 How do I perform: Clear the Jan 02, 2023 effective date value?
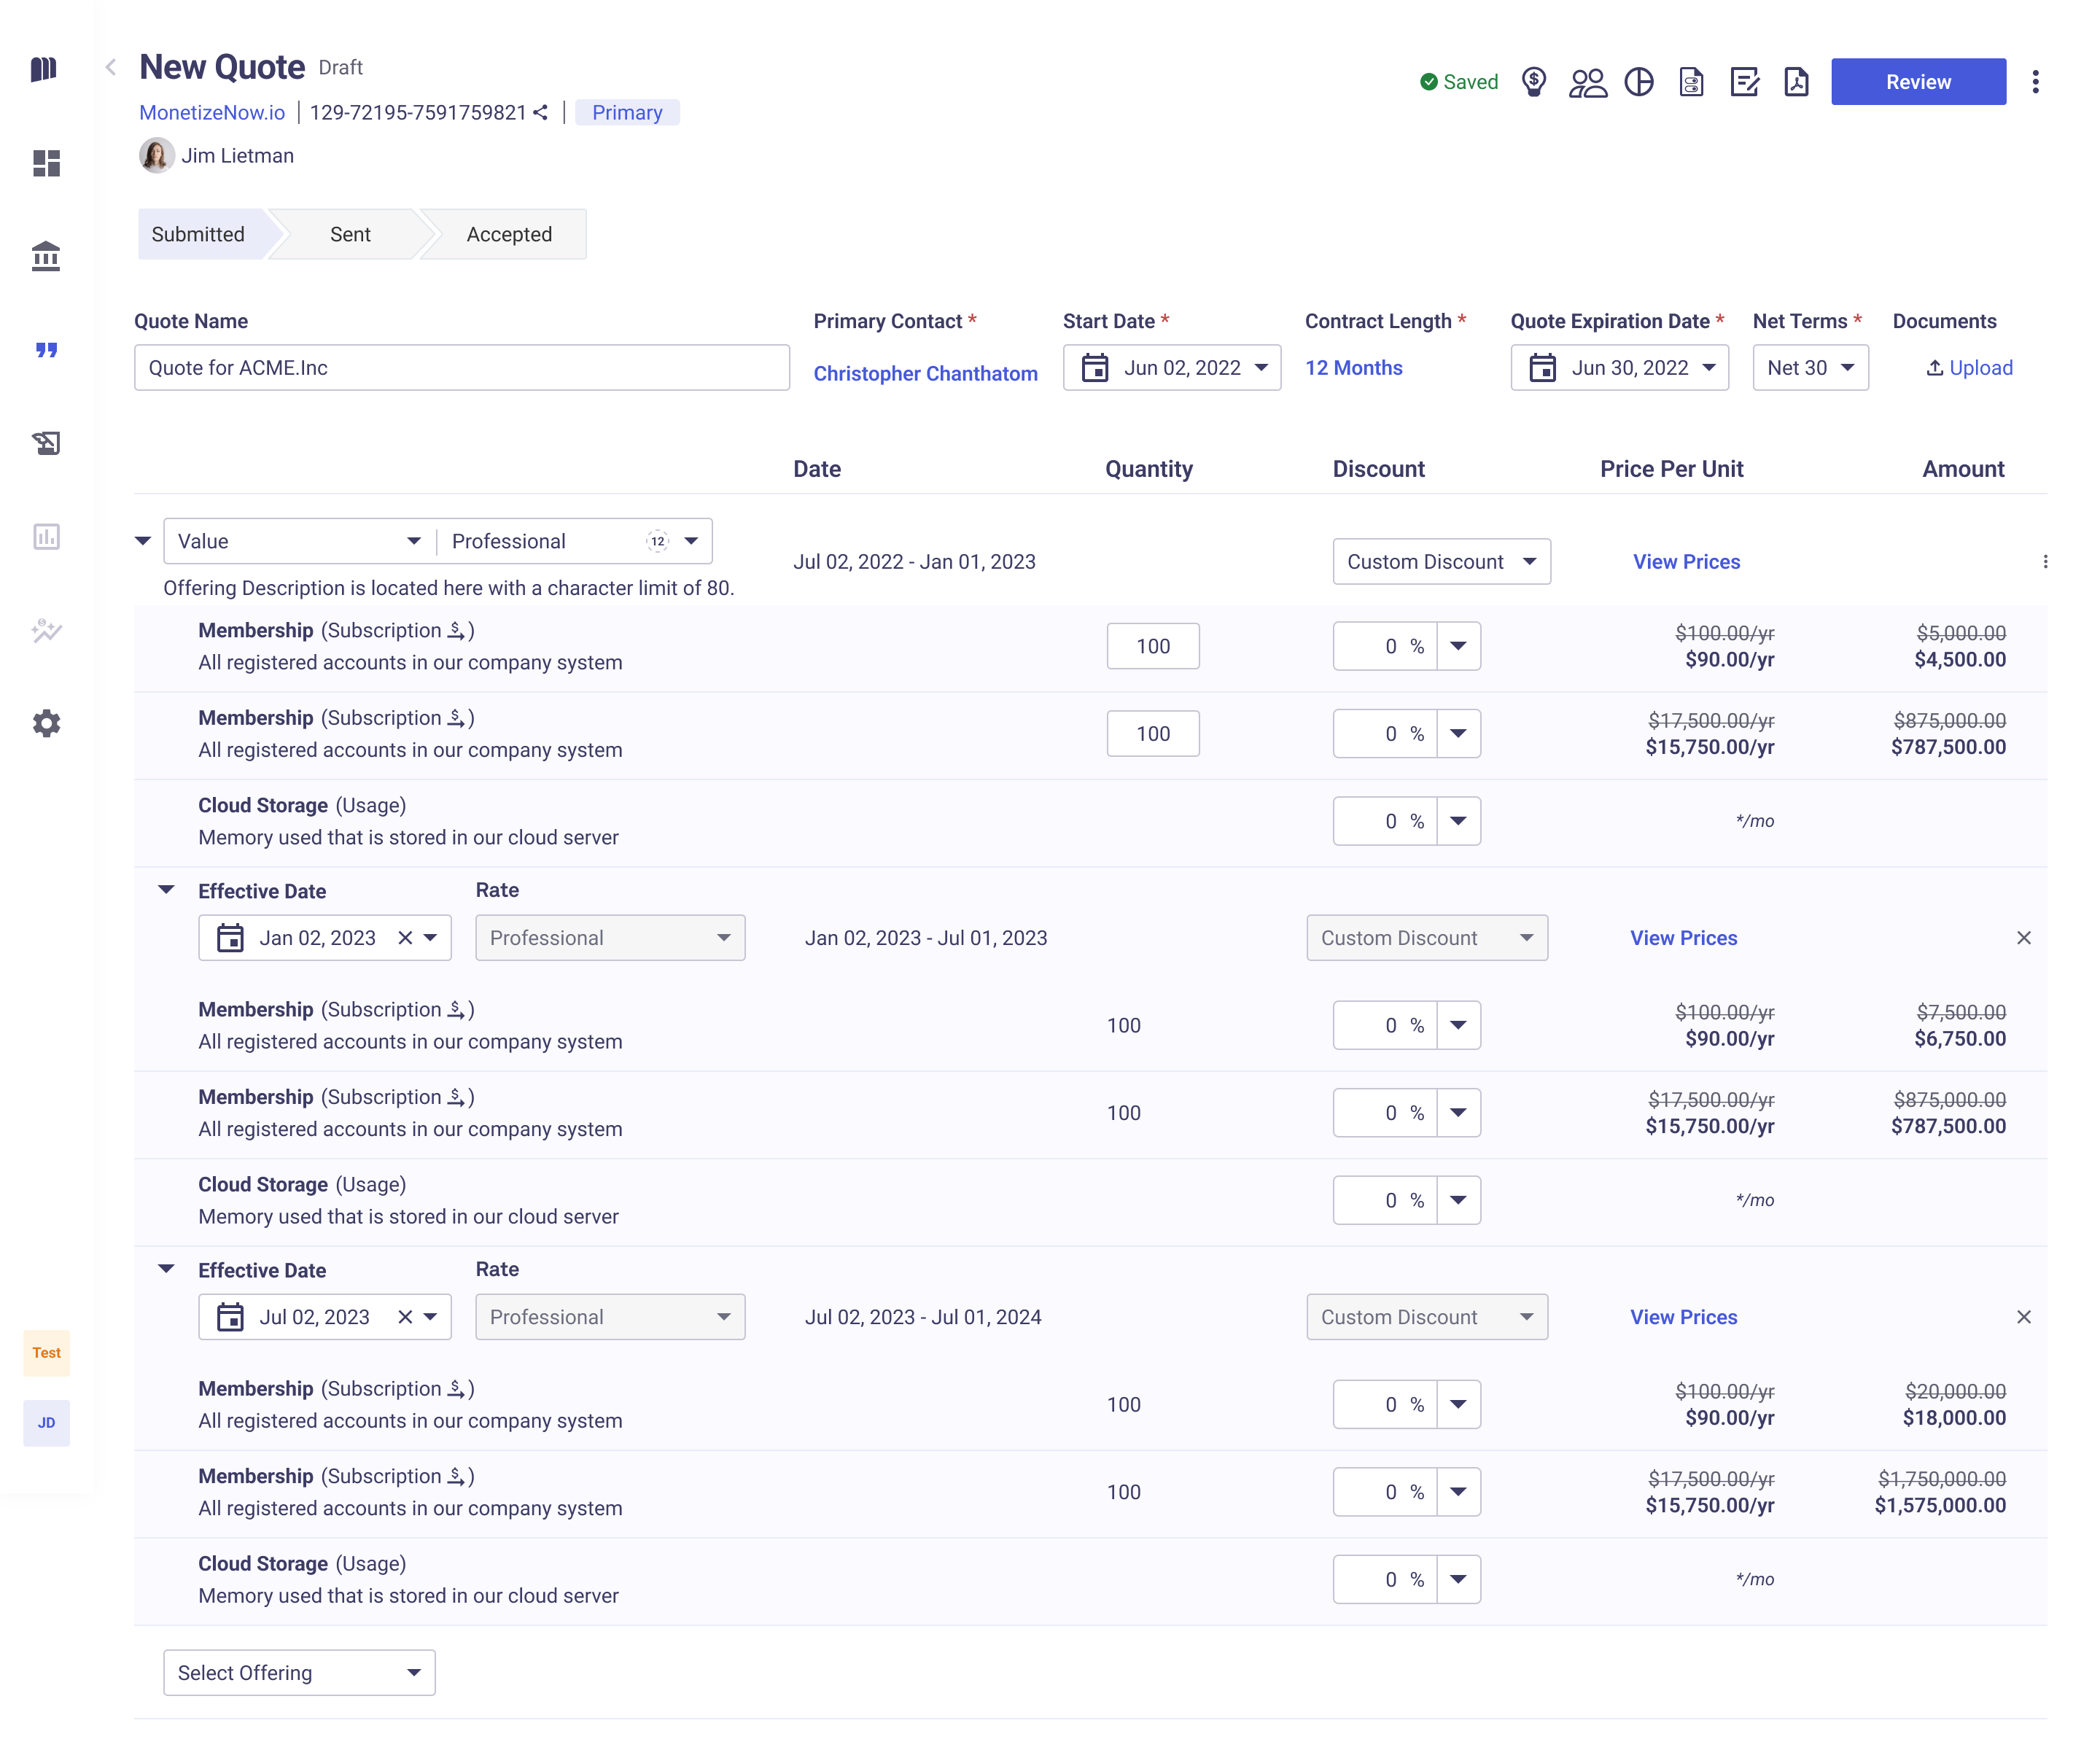coord(405,938)
